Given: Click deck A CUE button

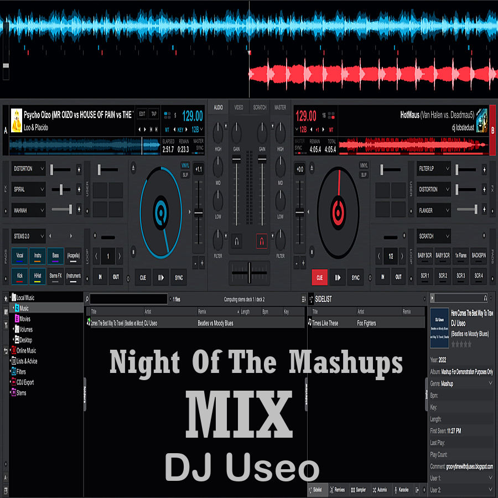Looking at the screenshot, I should pyautogui.click(x=143, y=277).
